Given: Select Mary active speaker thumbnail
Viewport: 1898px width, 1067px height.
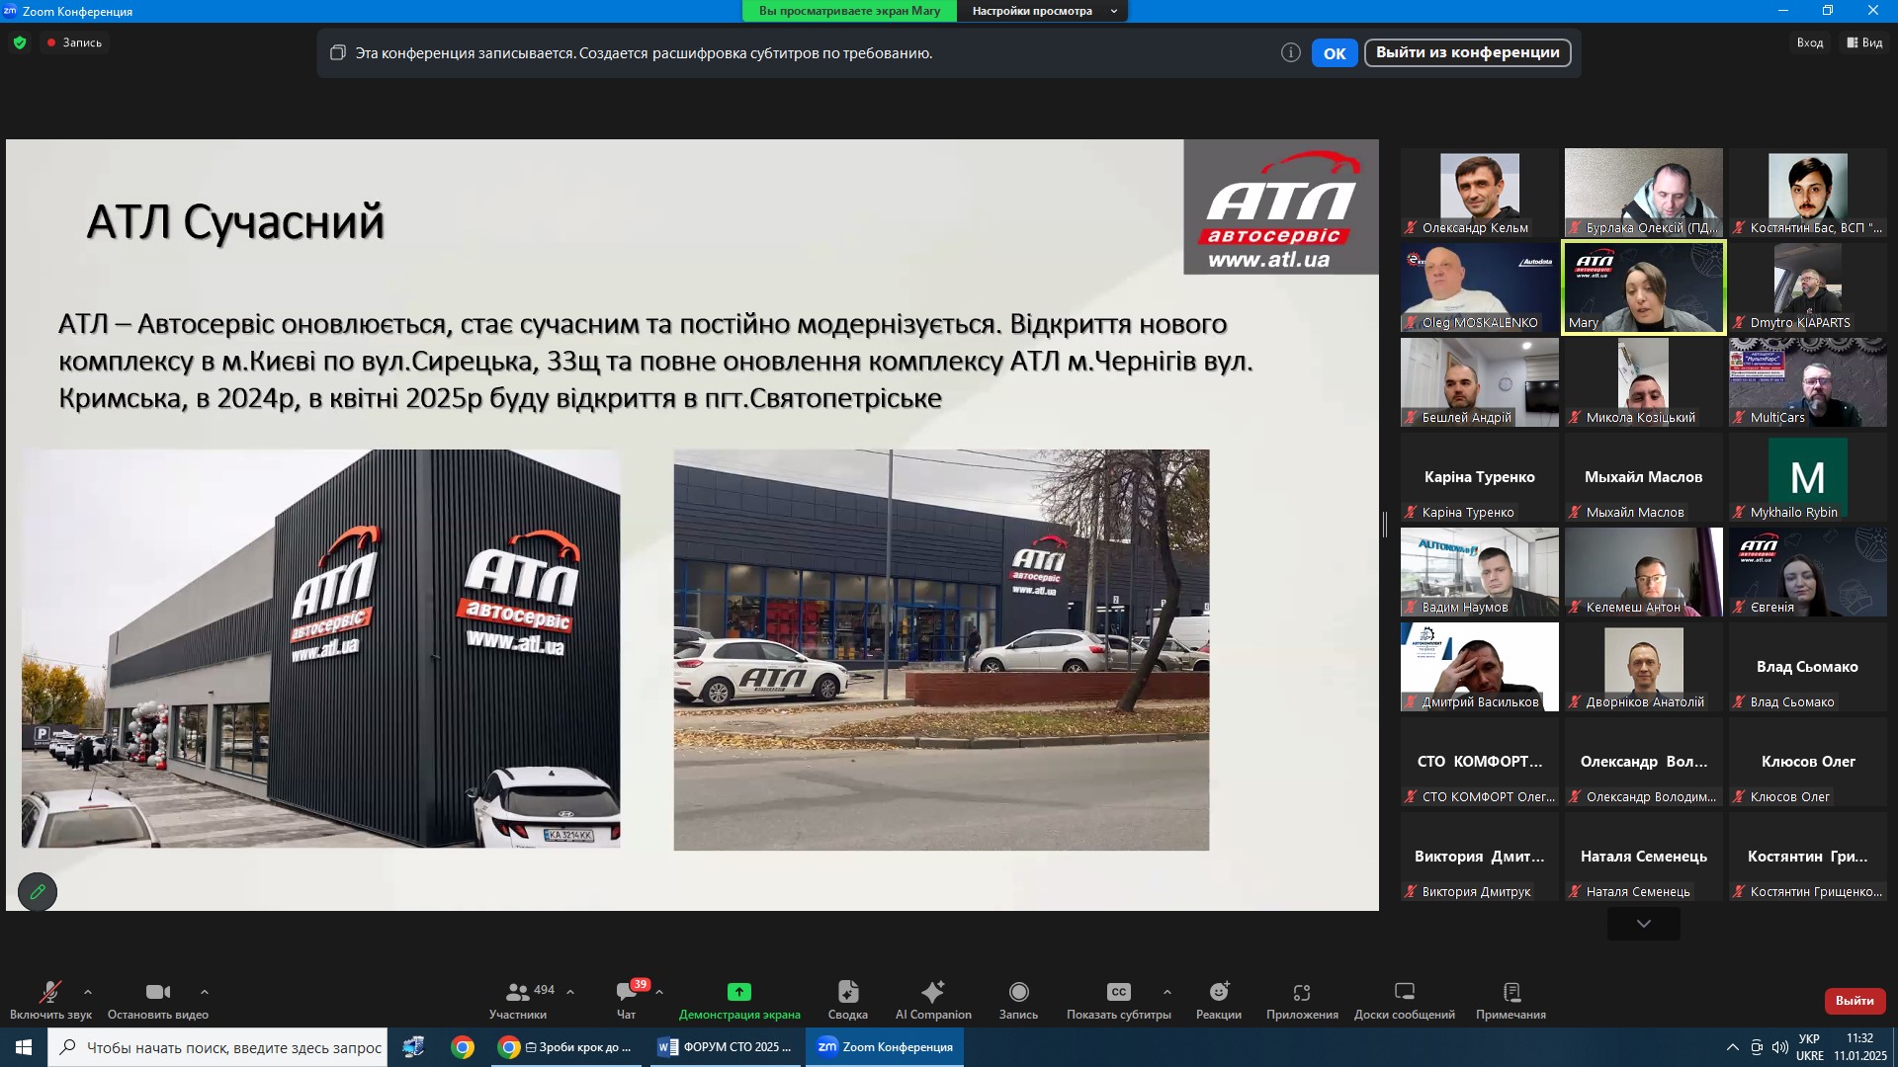Looking at the screenshot, I should click(1643, 287).
